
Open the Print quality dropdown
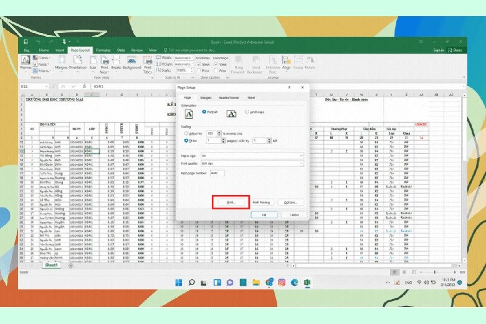point(252,163)
